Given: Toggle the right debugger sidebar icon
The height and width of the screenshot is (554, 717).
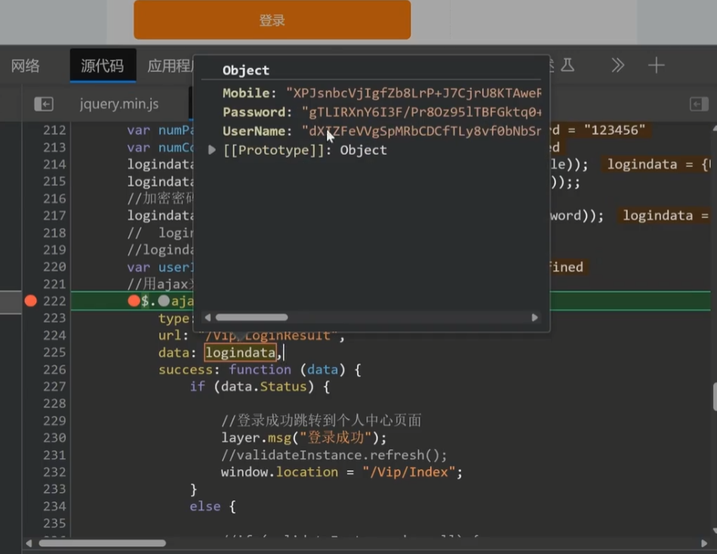Looking at the screenshot, I should [699, 104].
